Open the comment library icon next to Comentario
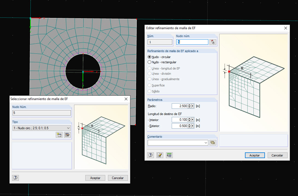 click(212, 143)
